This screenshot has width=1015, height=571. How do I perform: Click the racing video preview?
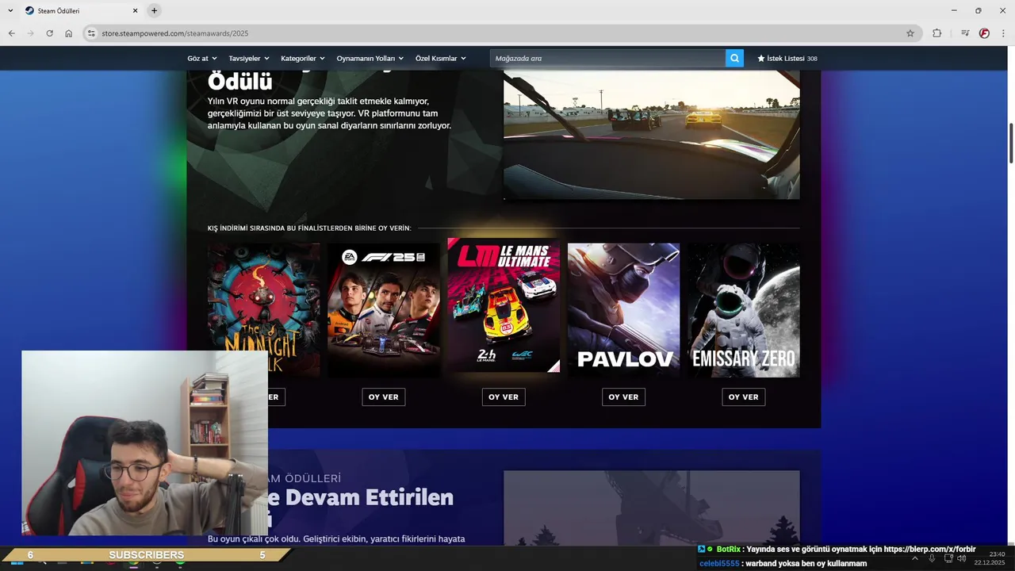point(651,134)
